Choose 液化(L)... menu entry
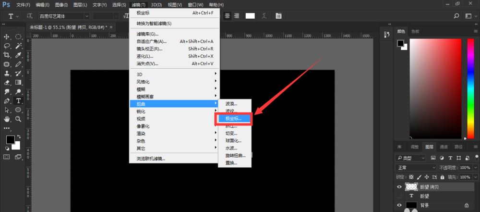480x212 pixels. pos(175,56)
